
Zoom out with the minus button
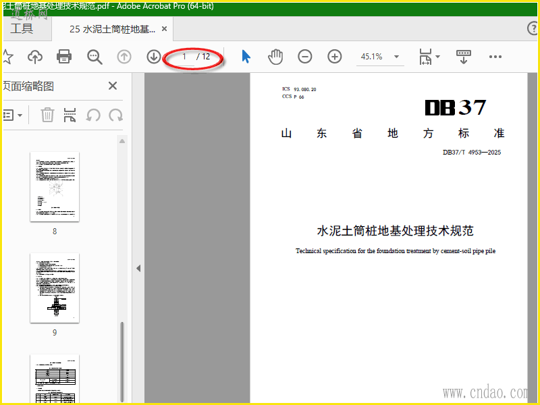coord(305,57)
